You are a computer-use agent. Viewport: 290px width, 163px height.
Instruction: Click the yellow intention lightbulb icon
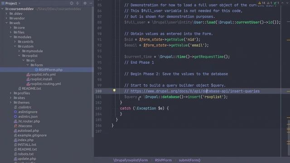114,90
